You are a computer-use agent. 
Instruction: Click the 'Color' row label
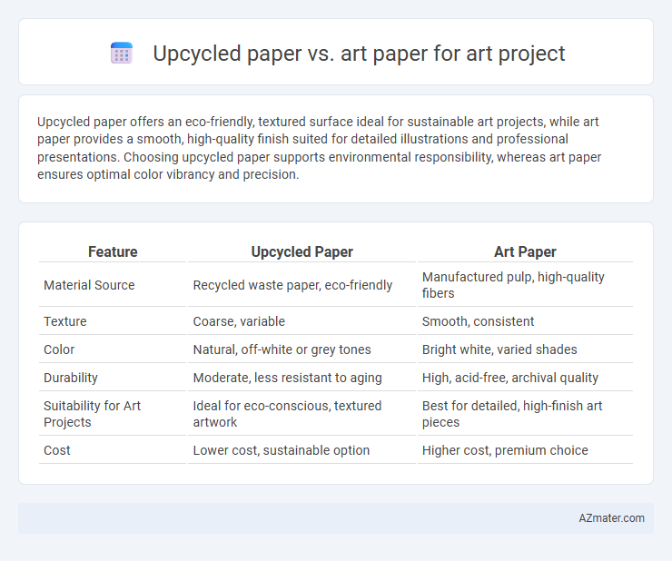[x=59, y=349]
